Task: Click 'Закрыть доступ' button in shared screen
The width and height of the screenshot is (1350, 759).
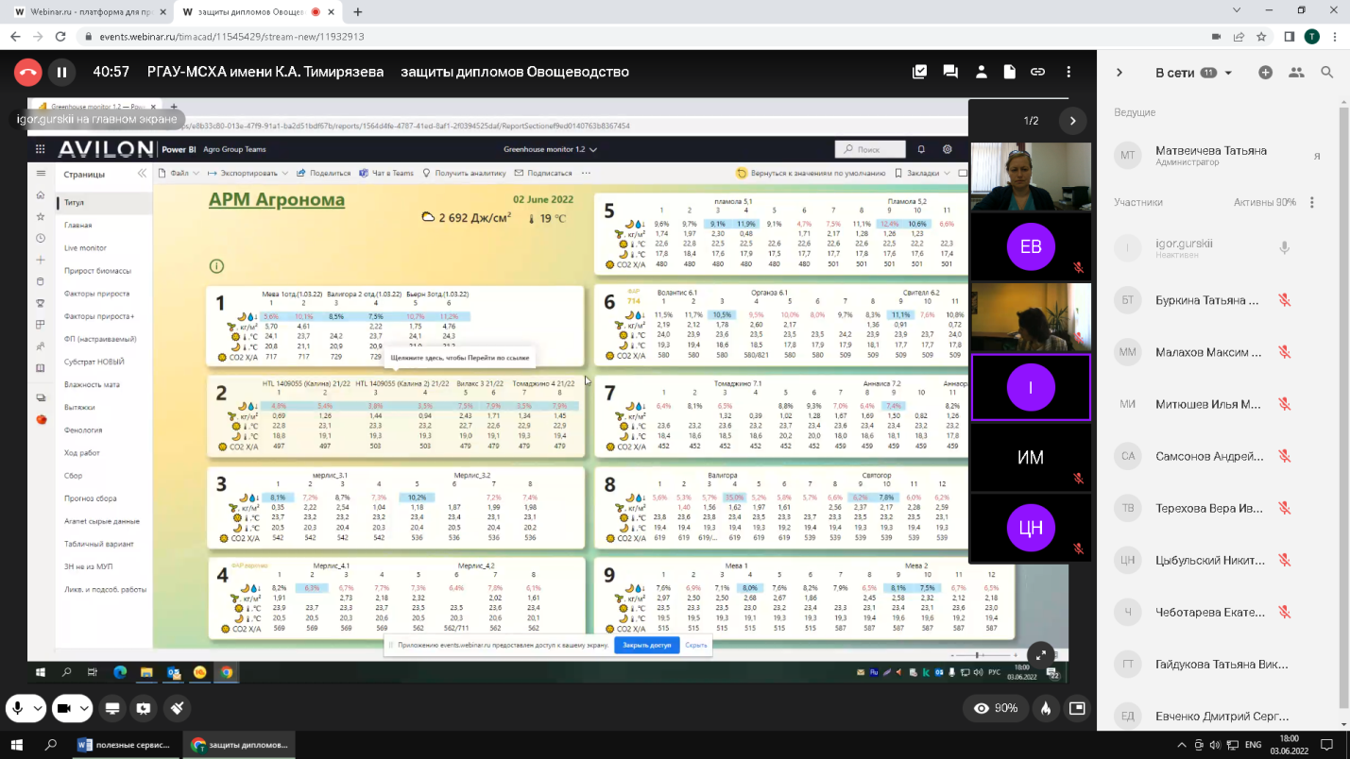Action: (x=647, y=645)
